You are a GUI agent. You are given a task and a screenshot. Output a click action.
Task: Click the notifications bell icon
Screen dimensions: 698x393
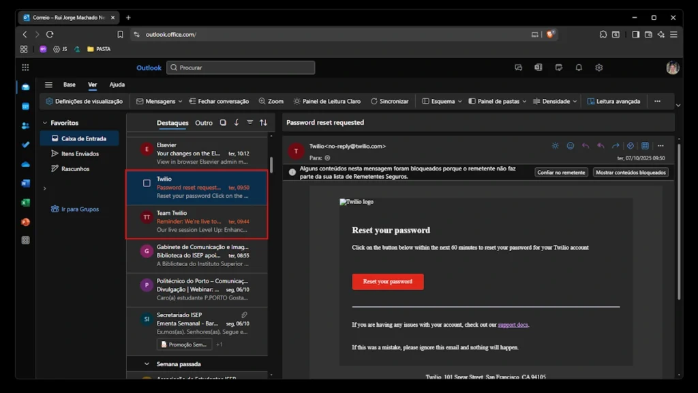click(579, 68)
